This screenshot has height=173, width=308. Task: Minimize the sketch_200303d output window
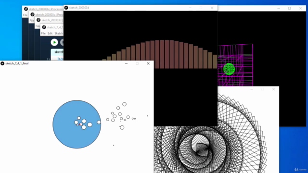point(190,8)
